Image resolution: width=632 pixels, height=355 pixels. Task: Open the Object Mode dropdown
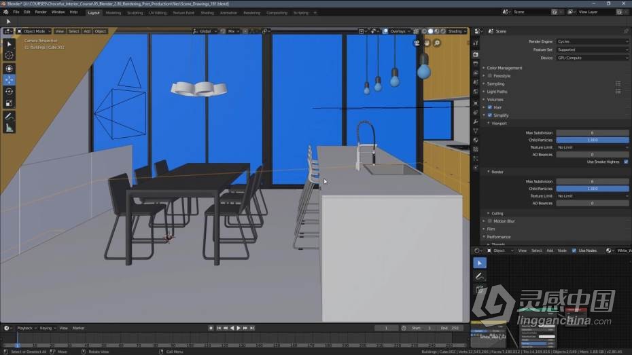(x=34, y=31)
